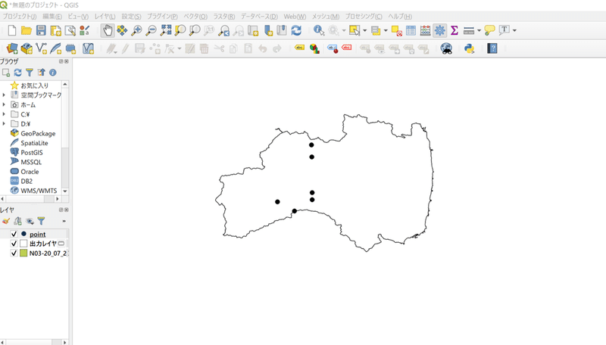Open the new print layout icon
Image resolution: width=606 pixels, height=345 pixels.
tap(55, 30)
